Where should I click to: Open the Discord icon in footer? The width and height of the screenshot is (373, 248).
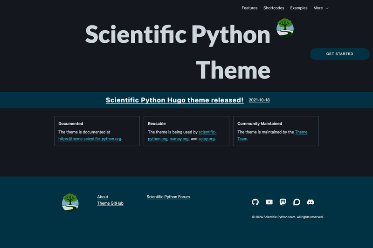(311, 202)
